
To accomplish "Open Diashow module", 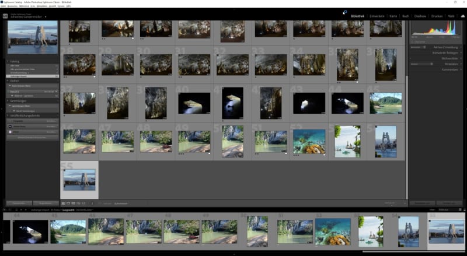I will pos(420,16).
